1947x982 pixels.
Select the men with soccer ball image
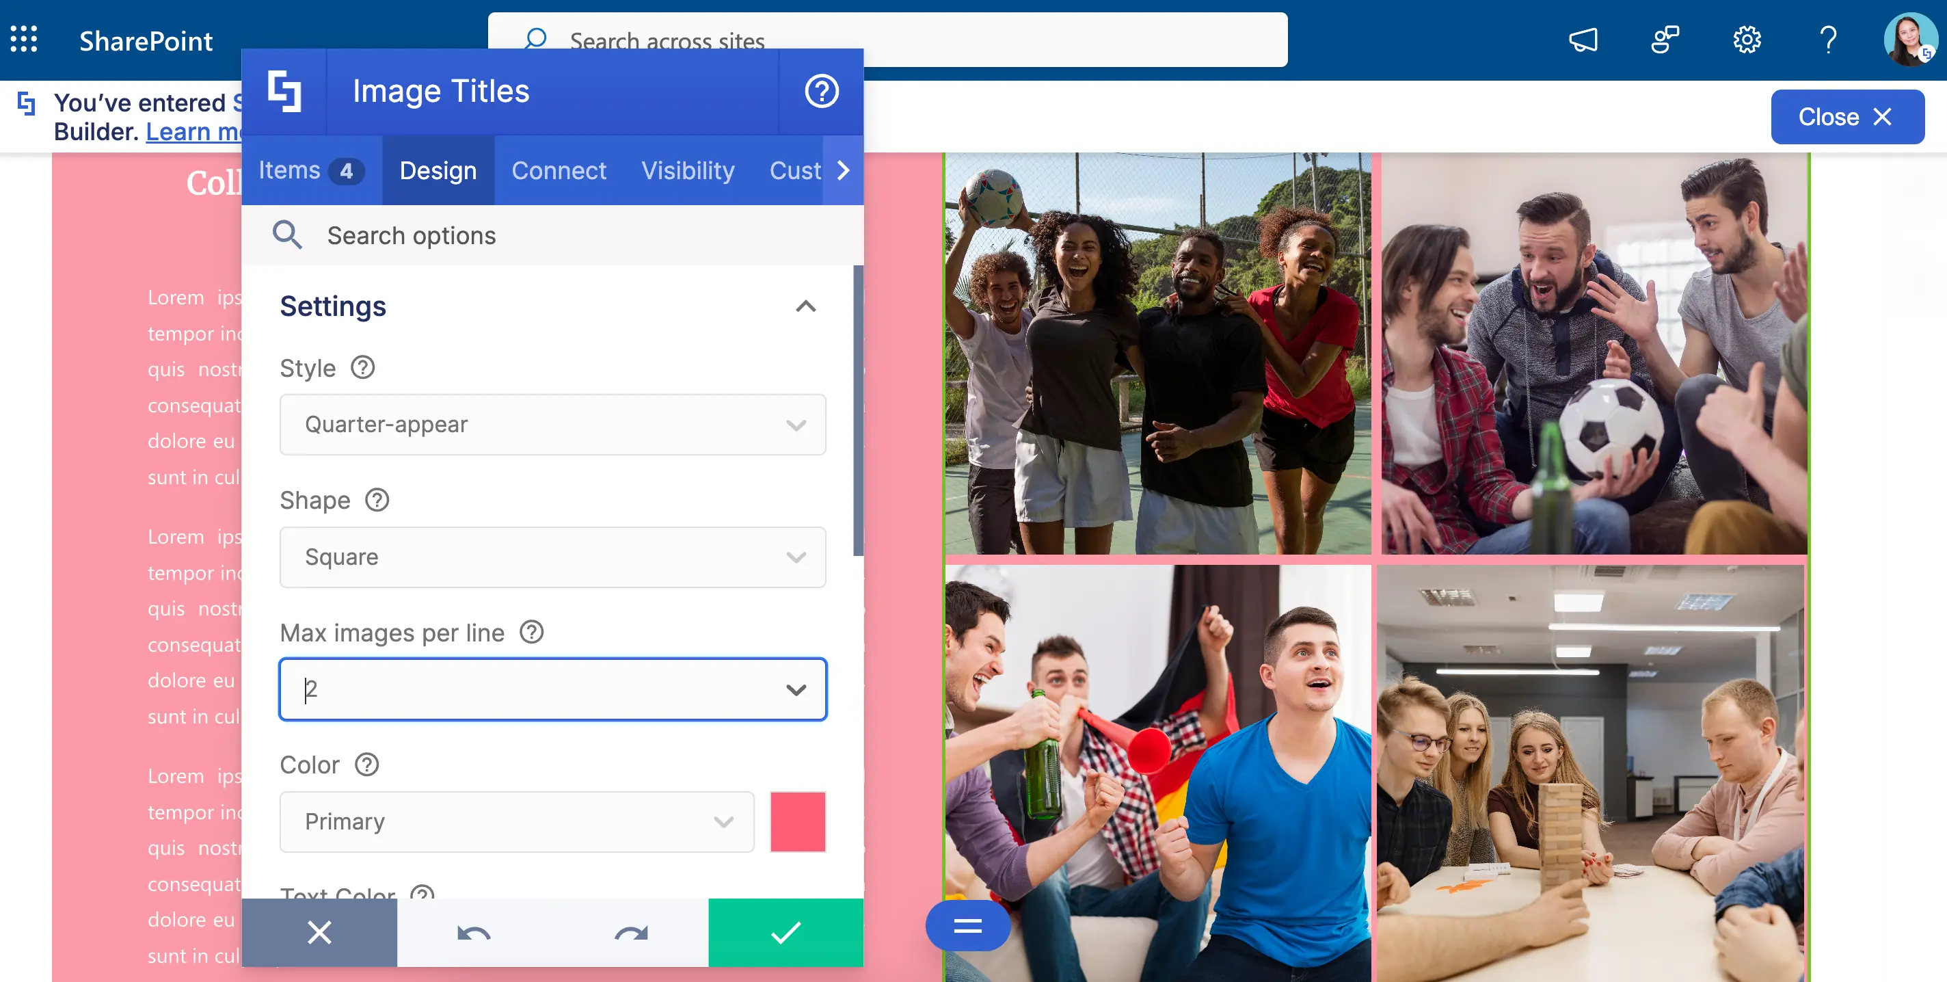click(x=1595, y=353)
